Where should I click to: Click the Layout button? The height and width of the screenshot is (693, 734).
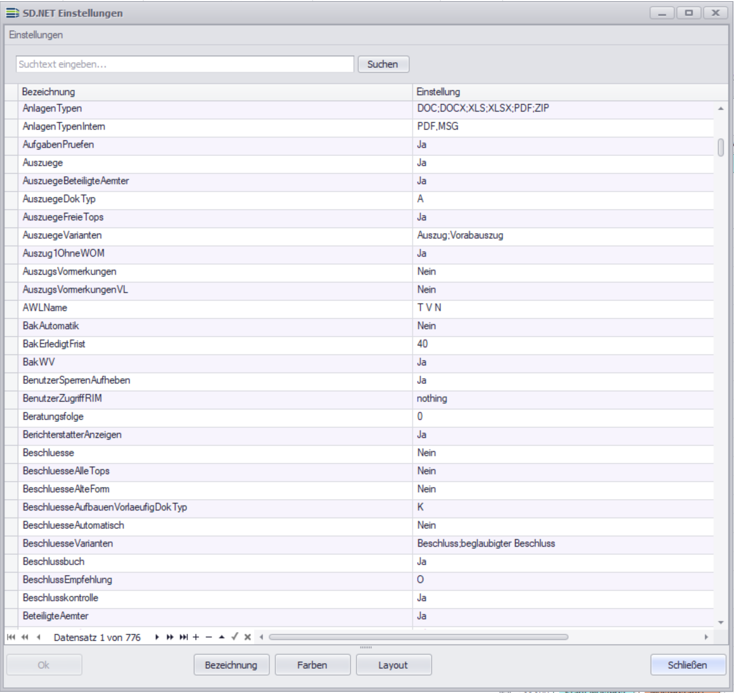click(393, 665)
